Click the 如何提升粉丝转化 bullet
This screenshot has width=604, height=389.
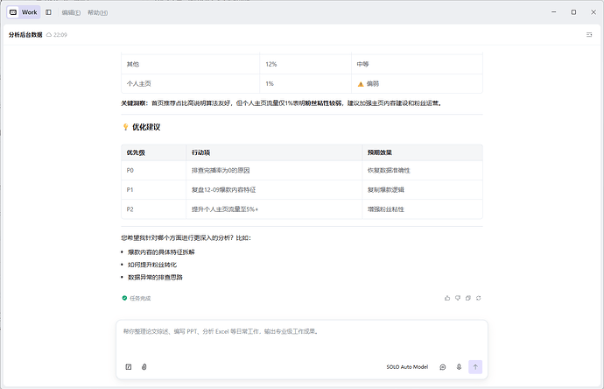152,265
